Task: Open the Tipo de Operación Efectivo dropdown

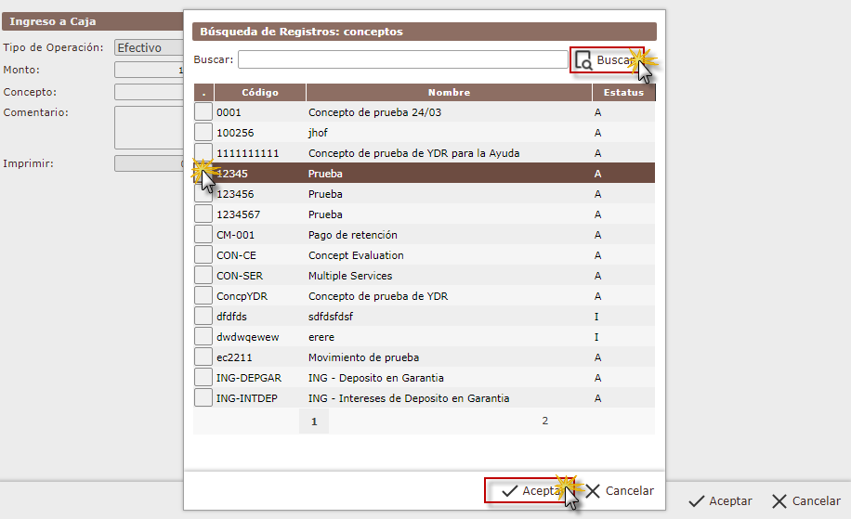Action: [149, 47]
